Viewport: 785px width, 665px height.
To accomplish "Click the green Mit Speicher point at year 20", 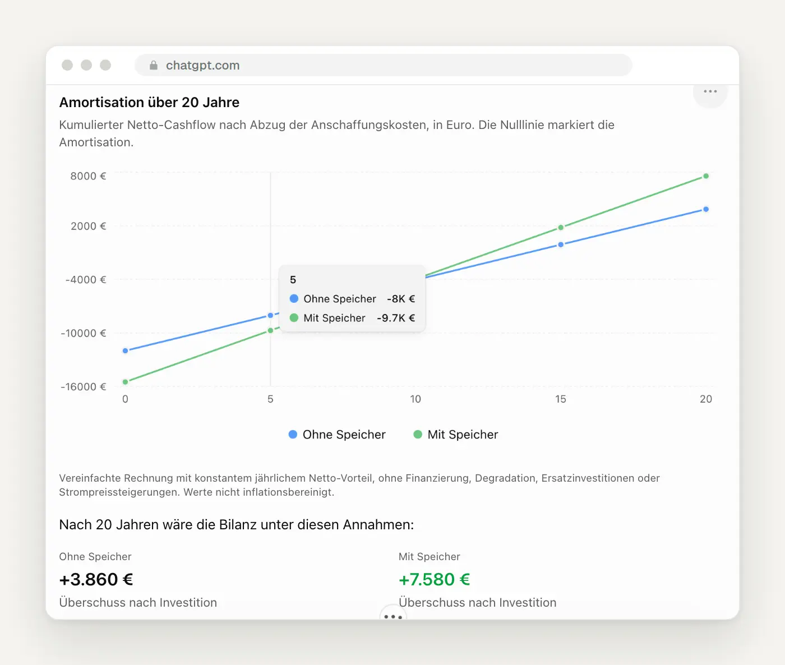I will [706, 176].
